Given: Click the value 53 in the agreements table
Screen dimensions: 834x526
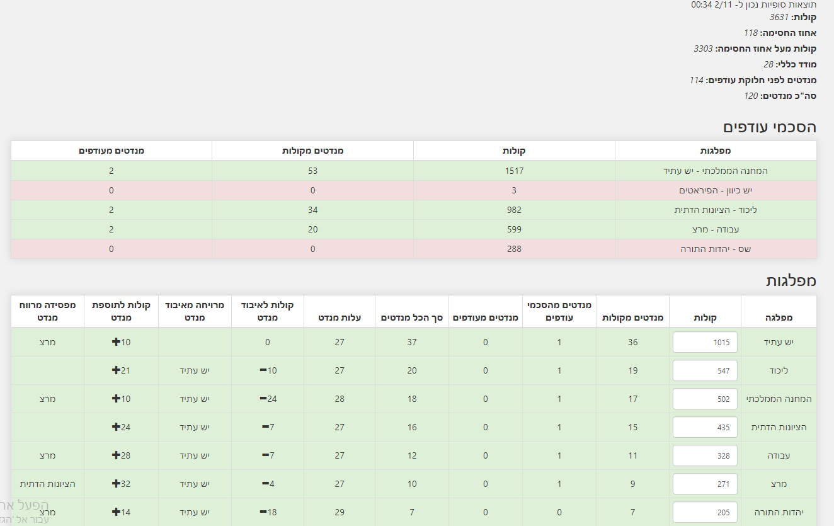Looking at the screenshot, I should pyautogui.click(x=312, y=171).
